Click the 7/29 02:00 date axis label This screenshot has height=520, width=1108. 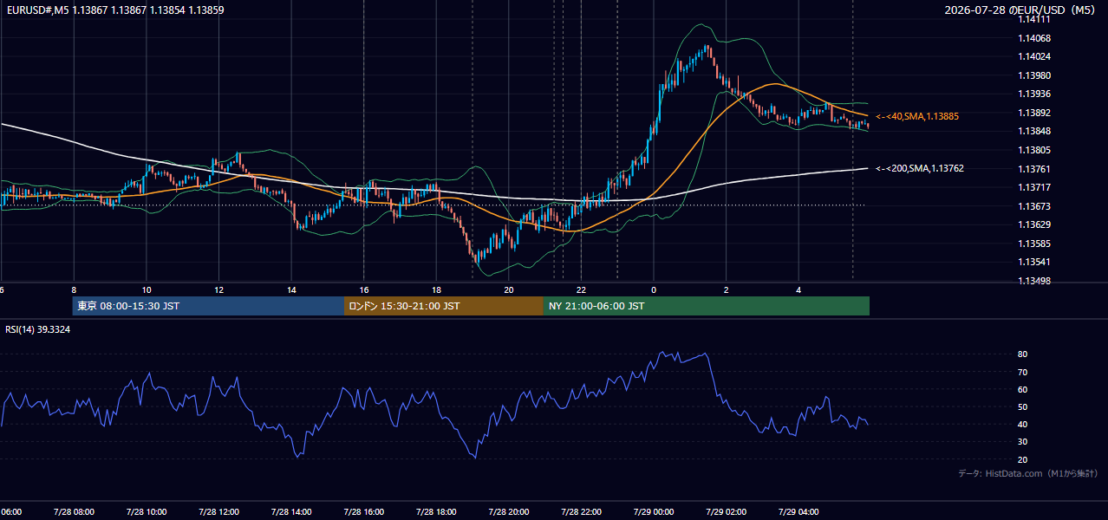[727, 511]
